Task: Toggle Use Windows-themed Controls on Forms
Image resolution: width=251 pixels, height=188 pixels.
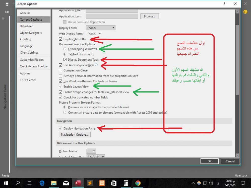Action: point(60,81)
